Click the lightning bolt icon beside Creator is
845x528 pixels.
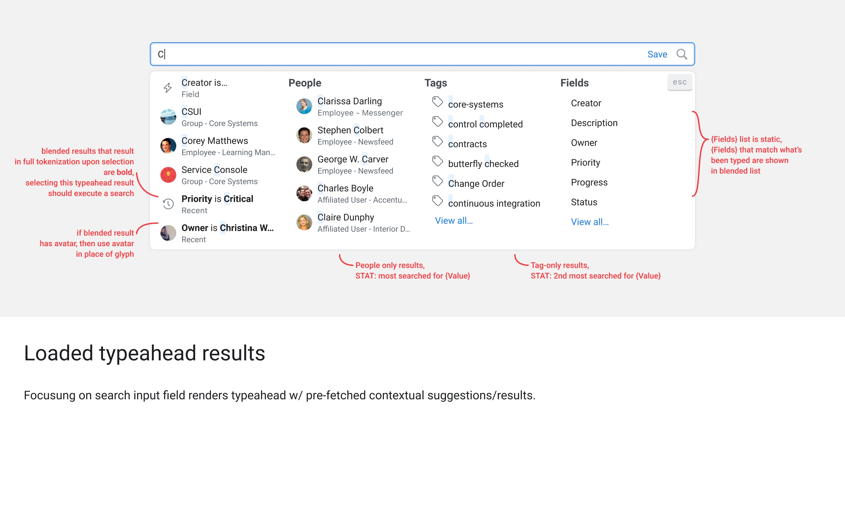click(168, 88)
